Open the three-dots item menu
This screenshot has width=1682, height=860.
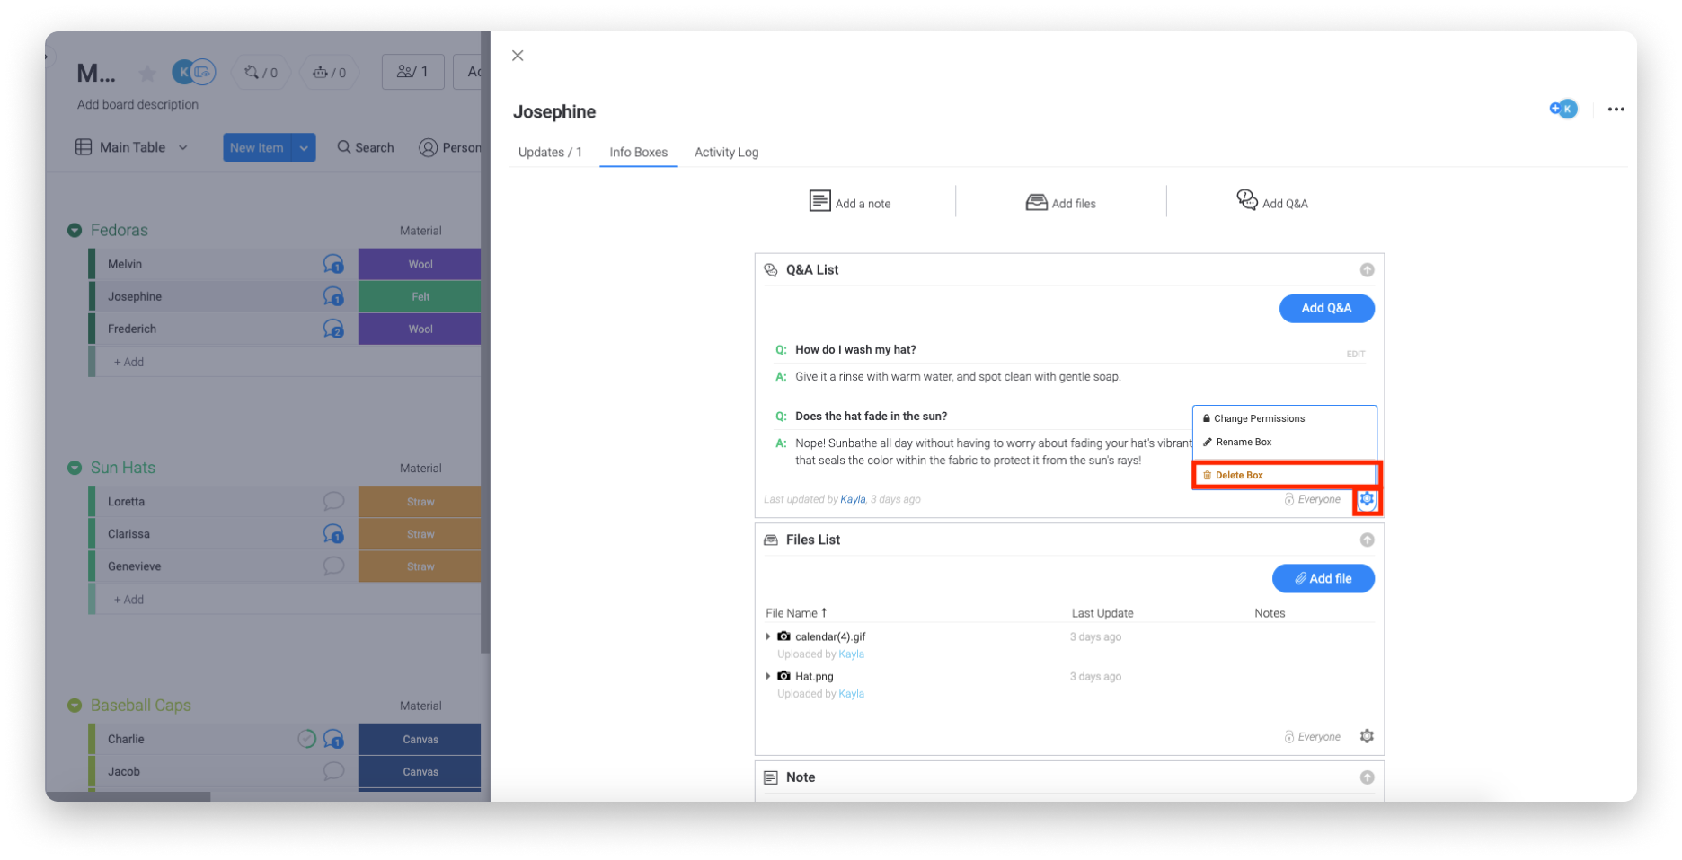pos(1616,110)
